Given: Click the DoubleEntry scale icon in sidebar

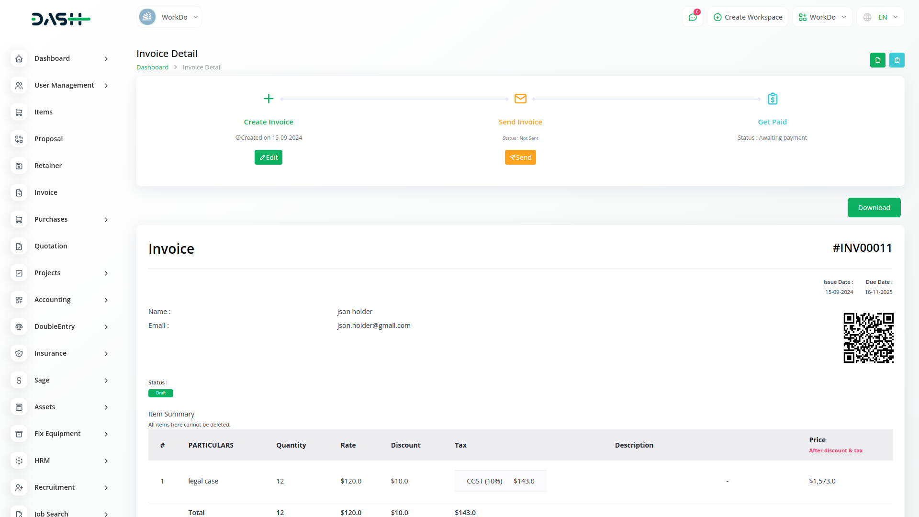Looking at the screenshot, I should (x=19, y=326).
